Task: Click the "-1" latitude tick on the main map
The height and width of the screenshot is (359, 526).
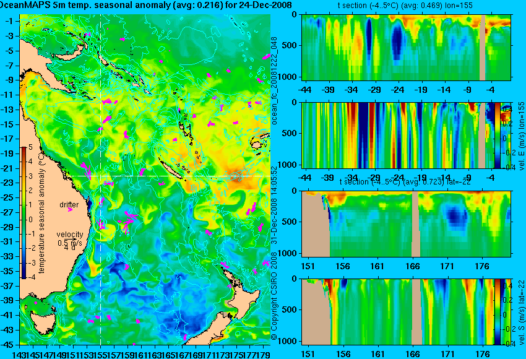Action: click(x=10, y=21)
